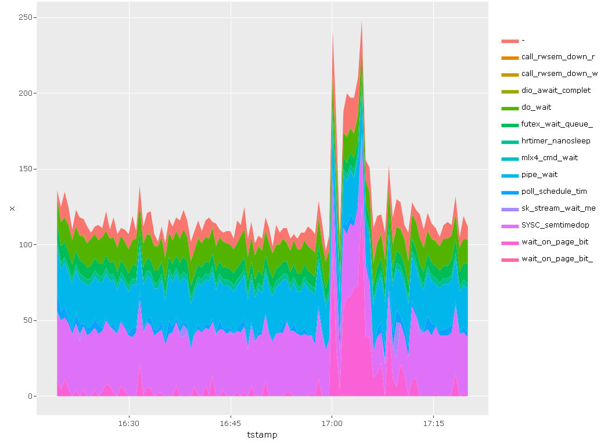This screenshot has height=444, width=615.
Task: Click the orange call_rwsem_down_r legend swatch
Action: tap(509, 57)
